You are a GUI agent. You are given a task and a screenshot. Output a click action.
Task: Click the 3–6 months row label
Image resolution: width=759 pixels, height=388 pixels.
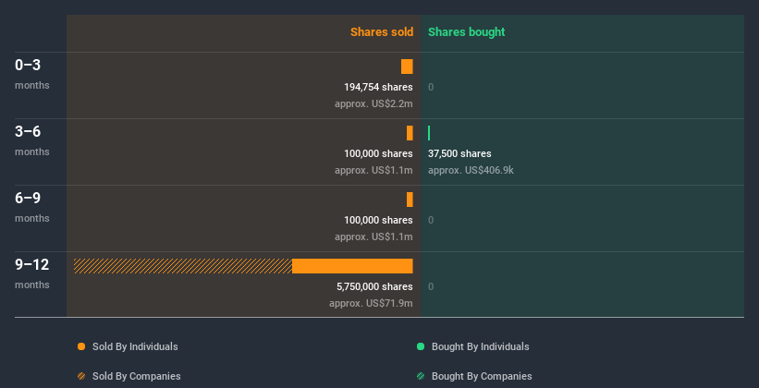pyautogui.click(x=32, y=140)
